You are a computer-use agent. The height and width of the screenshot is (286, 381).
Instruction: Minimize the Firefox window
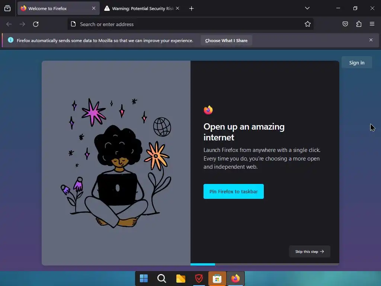coord(338,8)
